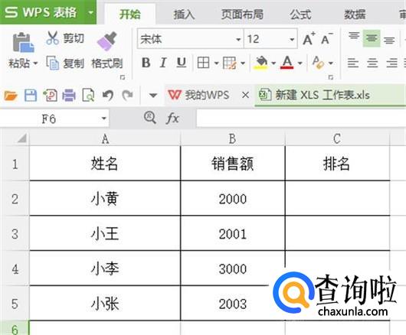Toggle Bold formatting

146,63
